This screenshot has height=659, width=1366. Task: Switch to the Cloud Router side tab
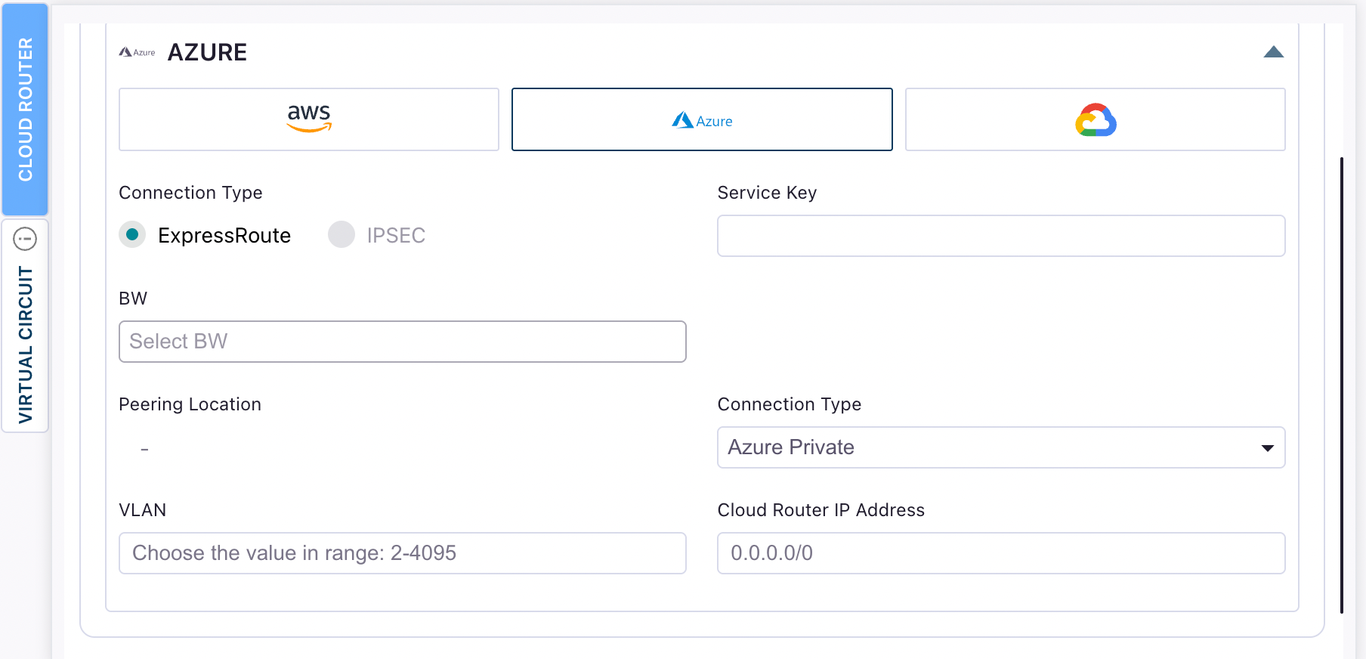25,110
